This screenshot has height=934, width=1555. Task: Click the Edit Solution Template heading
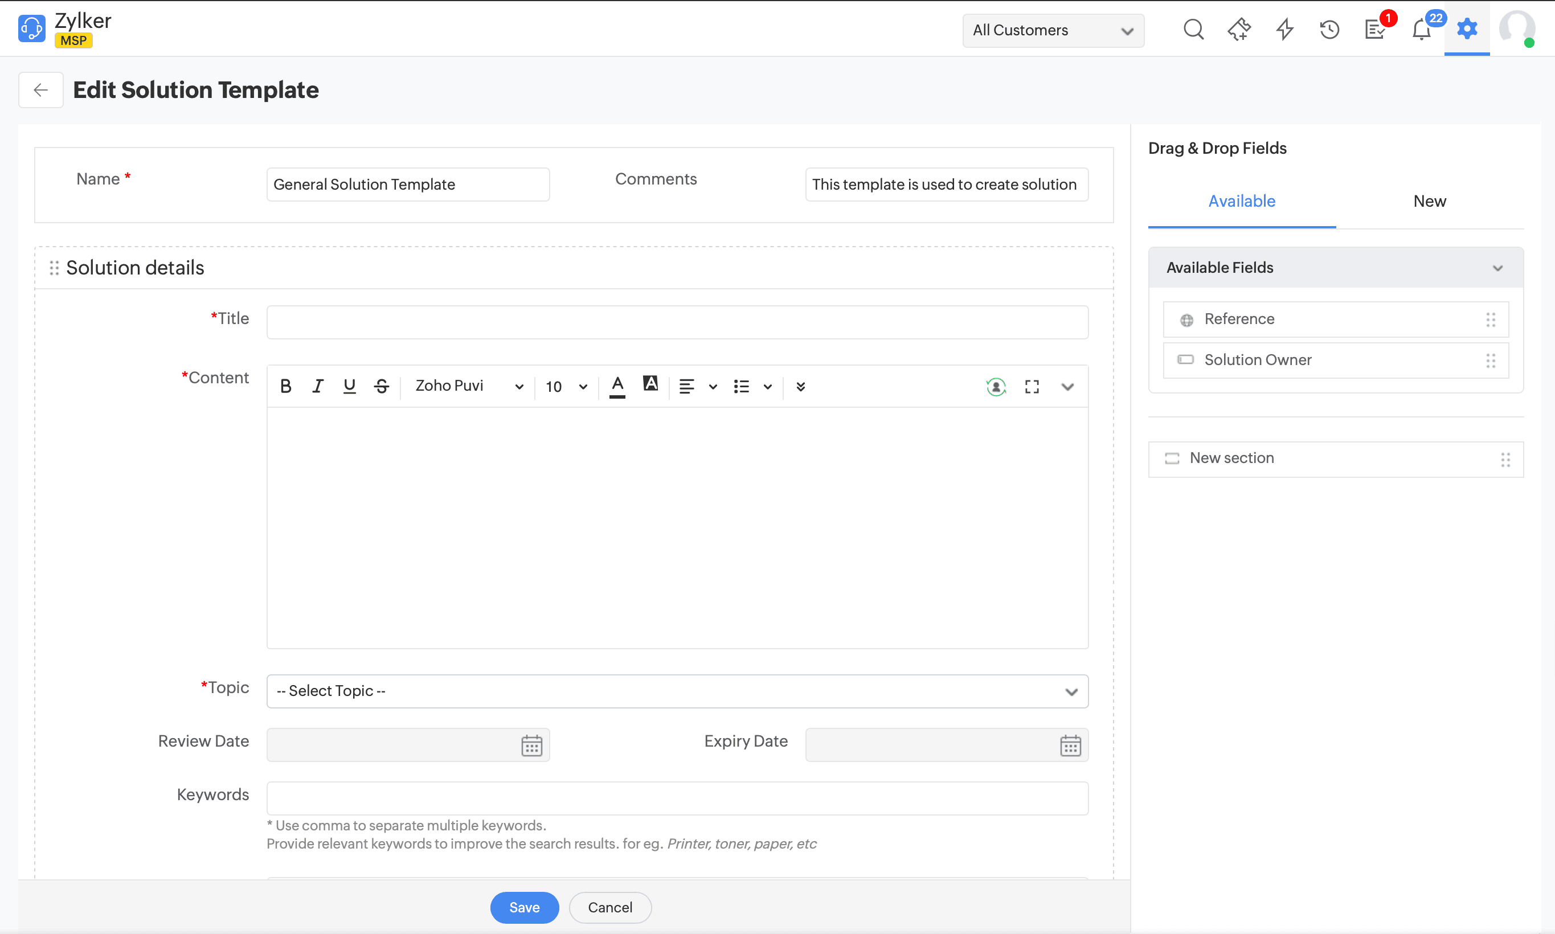[196, 90]
